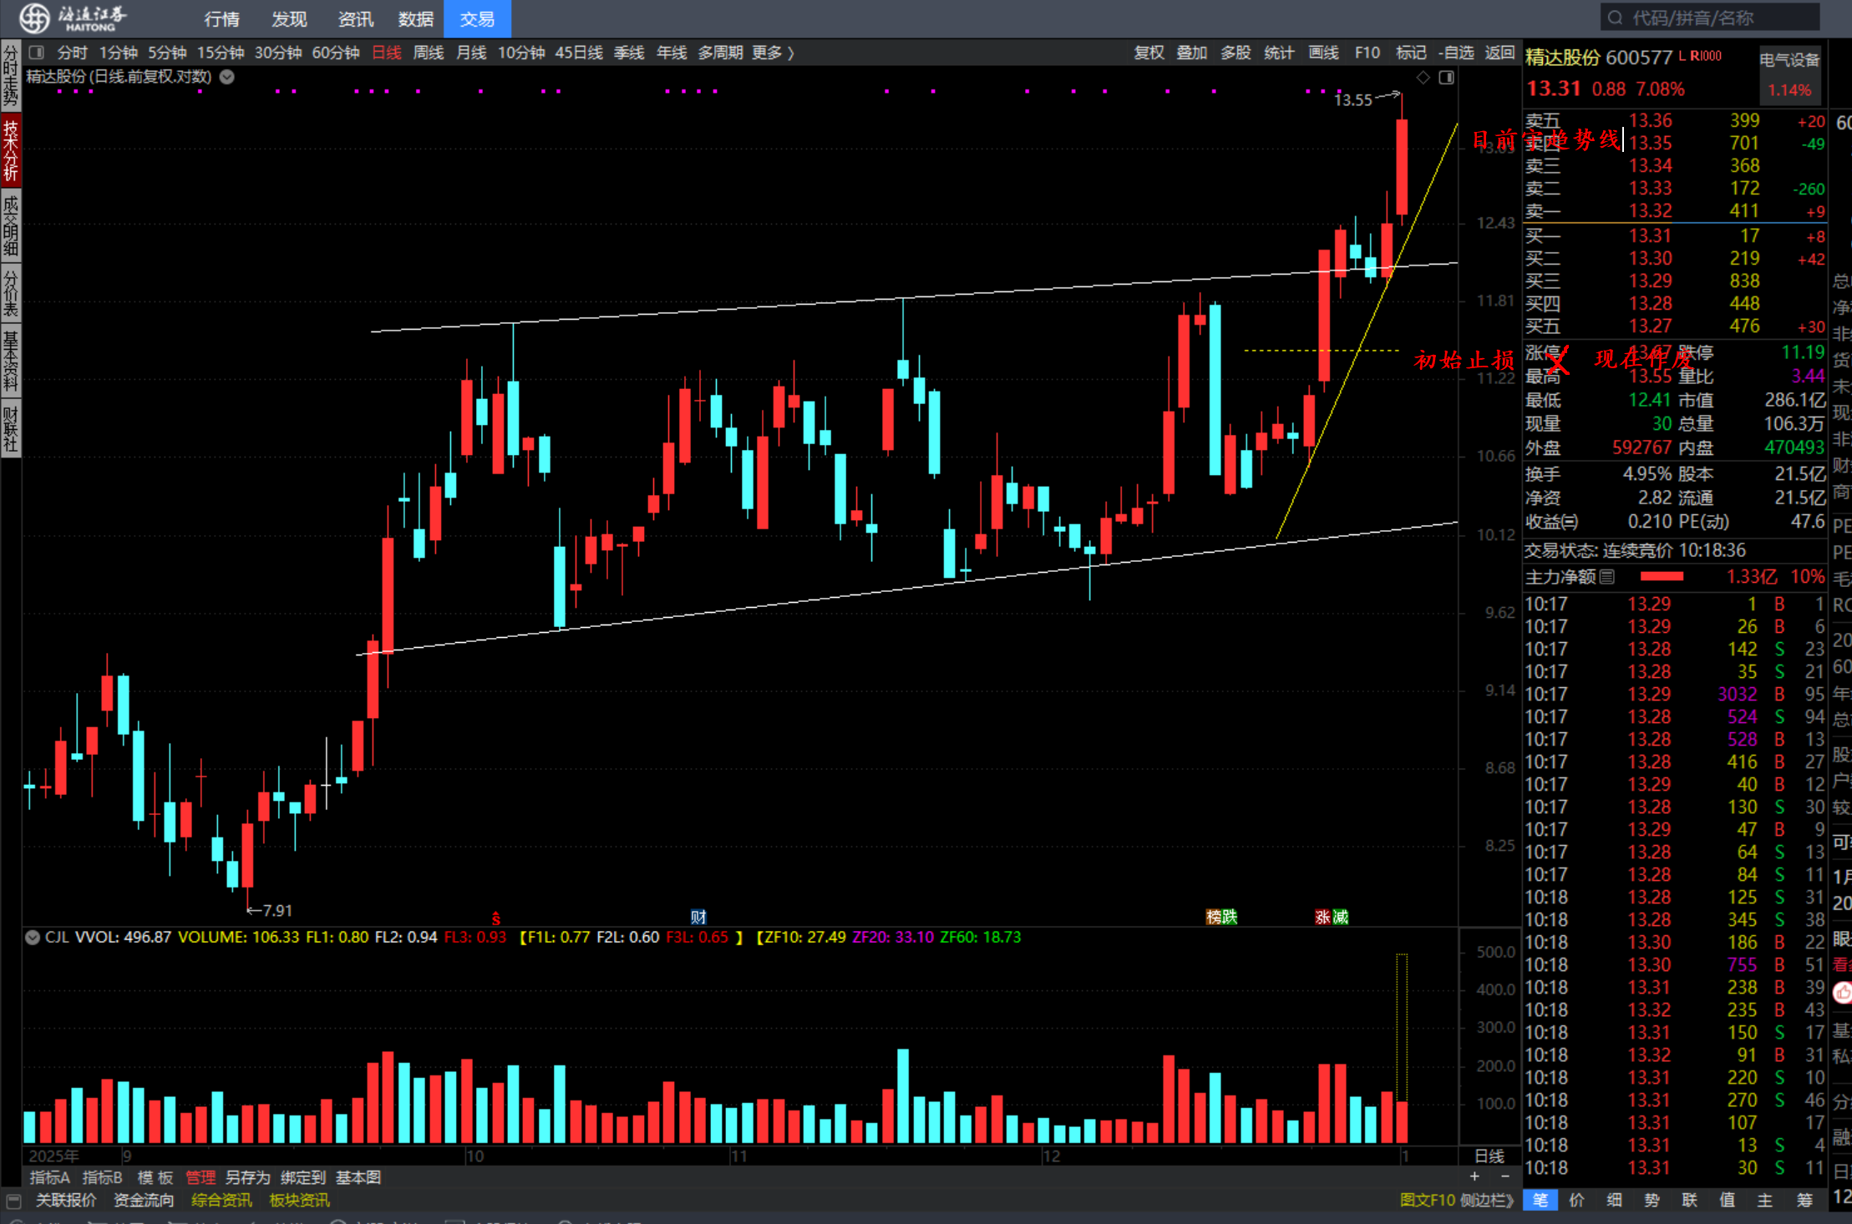Expand the CJL indicator dropdown arrow
Viewport: 1852px width, 1224px height.
33,938
